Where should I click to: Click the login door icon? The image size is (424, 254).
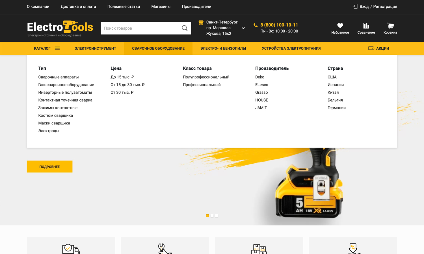(x=355, y=6)
